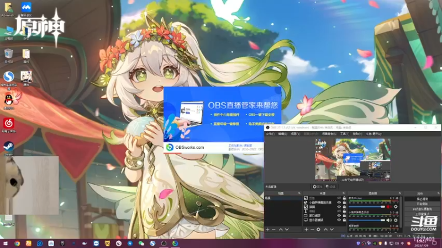Unlock the text (T) source lock
This screenshot has width=442, height=248.
[344, 211]
